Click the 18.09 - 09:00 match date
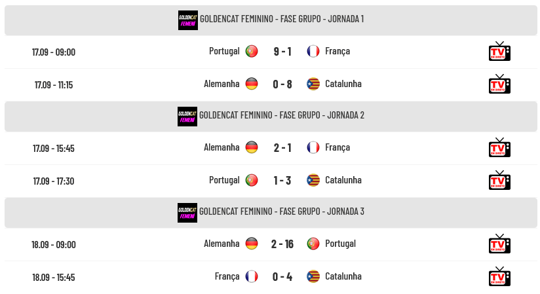Screen dimensions: 540x294 [x=54, y=244]
